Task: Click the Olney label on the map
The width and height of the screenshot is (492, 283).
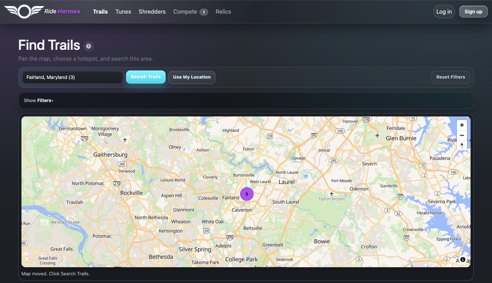Action: 175,147
